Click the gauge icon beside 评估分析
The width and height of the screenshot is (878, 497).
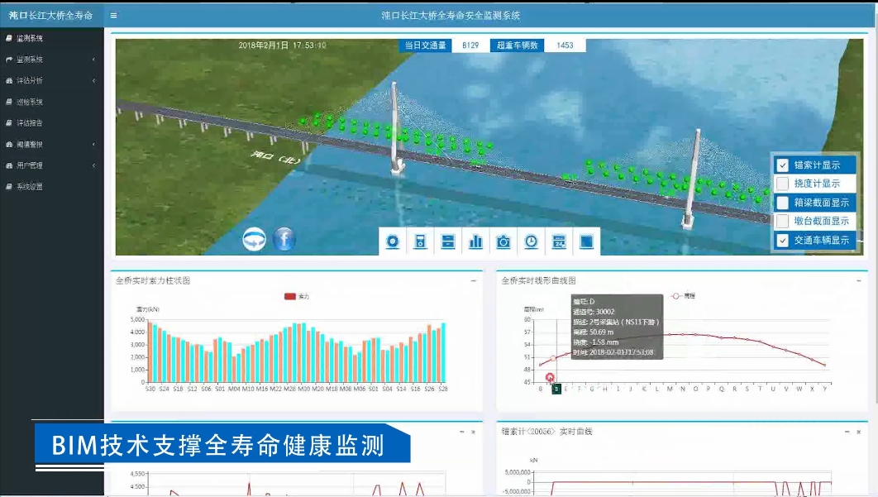coord(9,81)
